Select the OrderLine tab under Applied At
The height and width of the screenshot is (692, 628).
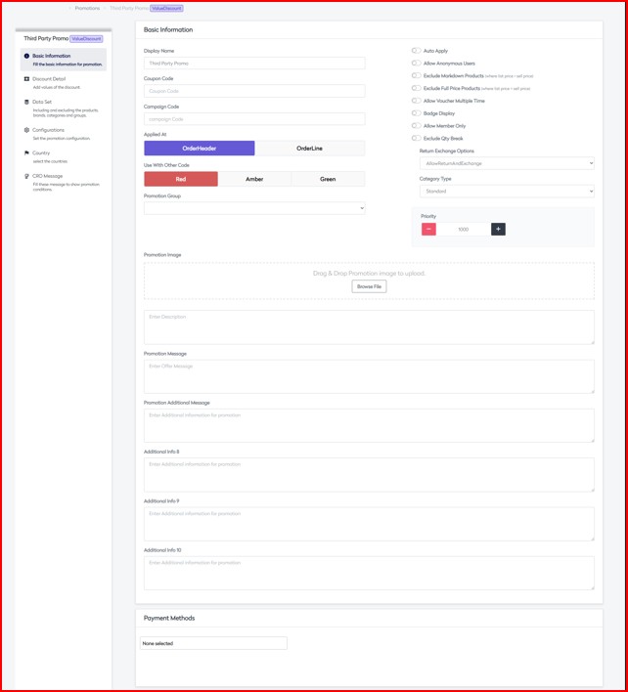pyautogui.click(x=309, y=149)
